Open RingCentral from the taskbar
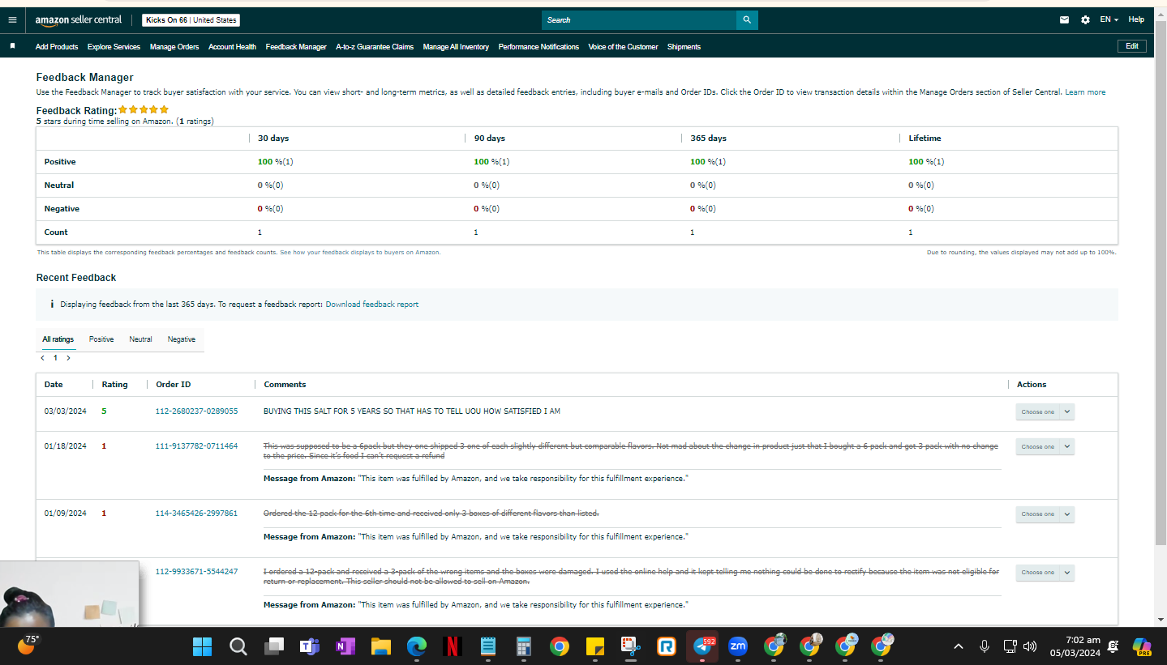The width and height of the screenshot is (1167, 665). 667,646
